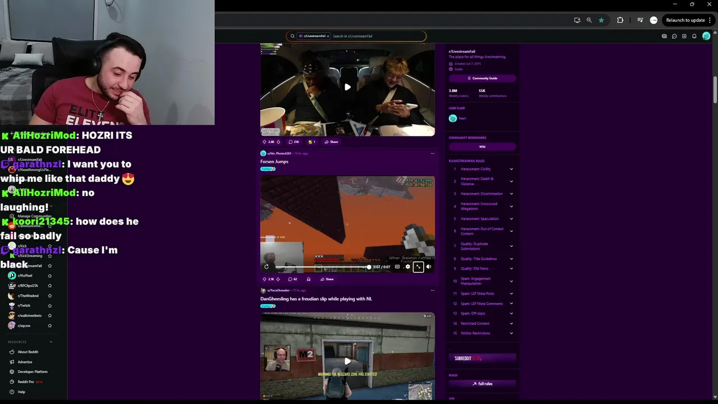Open About Reddit link
The height and width of the screenshot is (404, 718).
coord(28,352)
